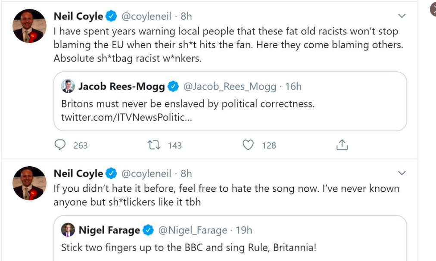Image resolution: width=436 pixels, height=261 pixels.
Task: Click Nigel Farage's small profile picture
Action: (68, 230)
